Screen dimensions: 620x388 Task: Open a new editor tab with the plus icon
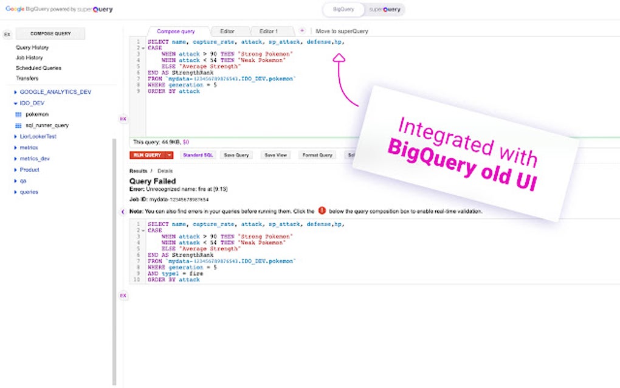click(302, 30)
